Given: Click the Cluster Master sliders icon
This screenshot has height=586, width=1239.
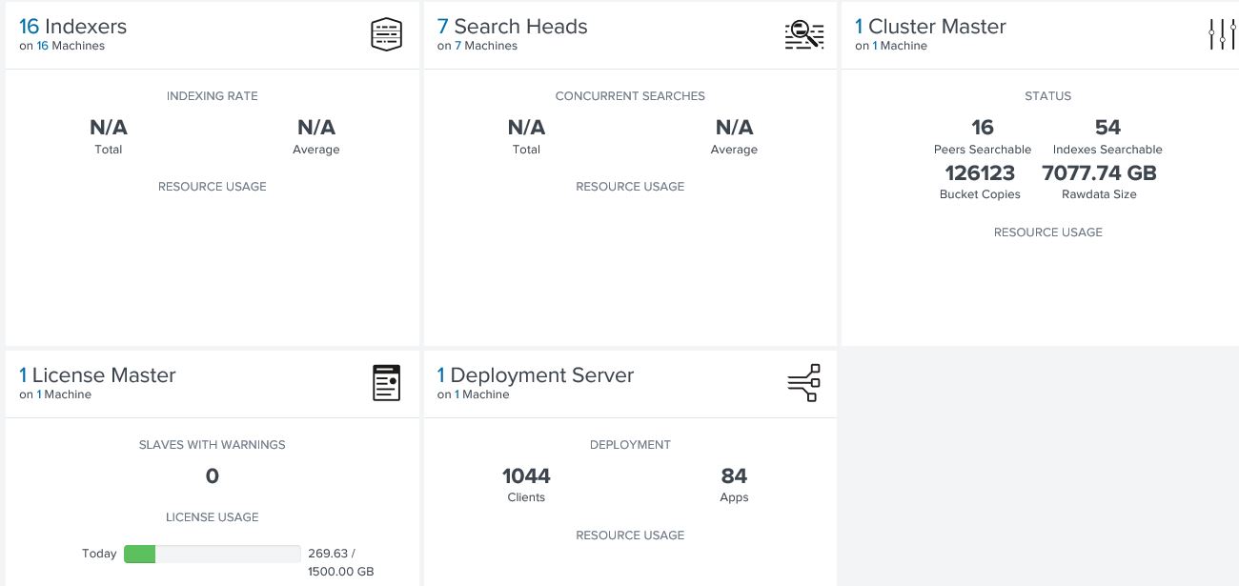Looking at the screenshot, I should tap(1221, 32).
